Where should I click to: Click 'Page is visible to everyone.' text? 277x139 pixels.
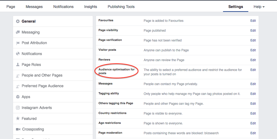point(163,113)
